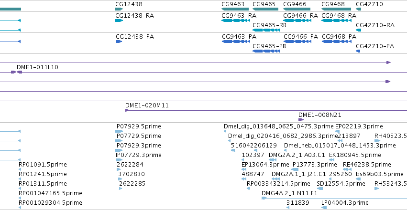Image resolution: width=407 pixels, height=210 pixels.
Task: Open the CG9463-RA transcript label
Action: pyautogui.click(x=239, y=16)
